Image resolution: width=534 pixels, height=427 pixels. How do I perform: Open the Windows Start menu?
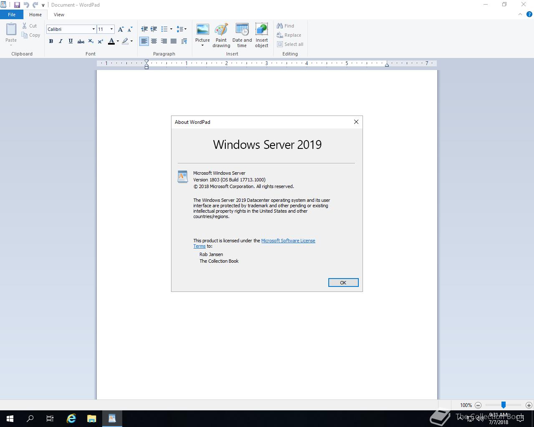click(10, 419)
